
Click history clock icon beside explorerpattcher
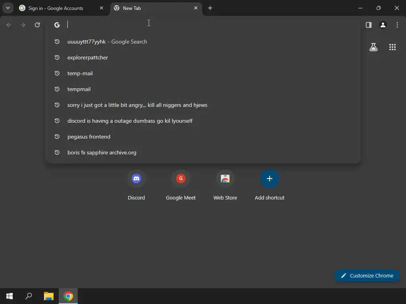pyautogui.click(x=57, y=57)
